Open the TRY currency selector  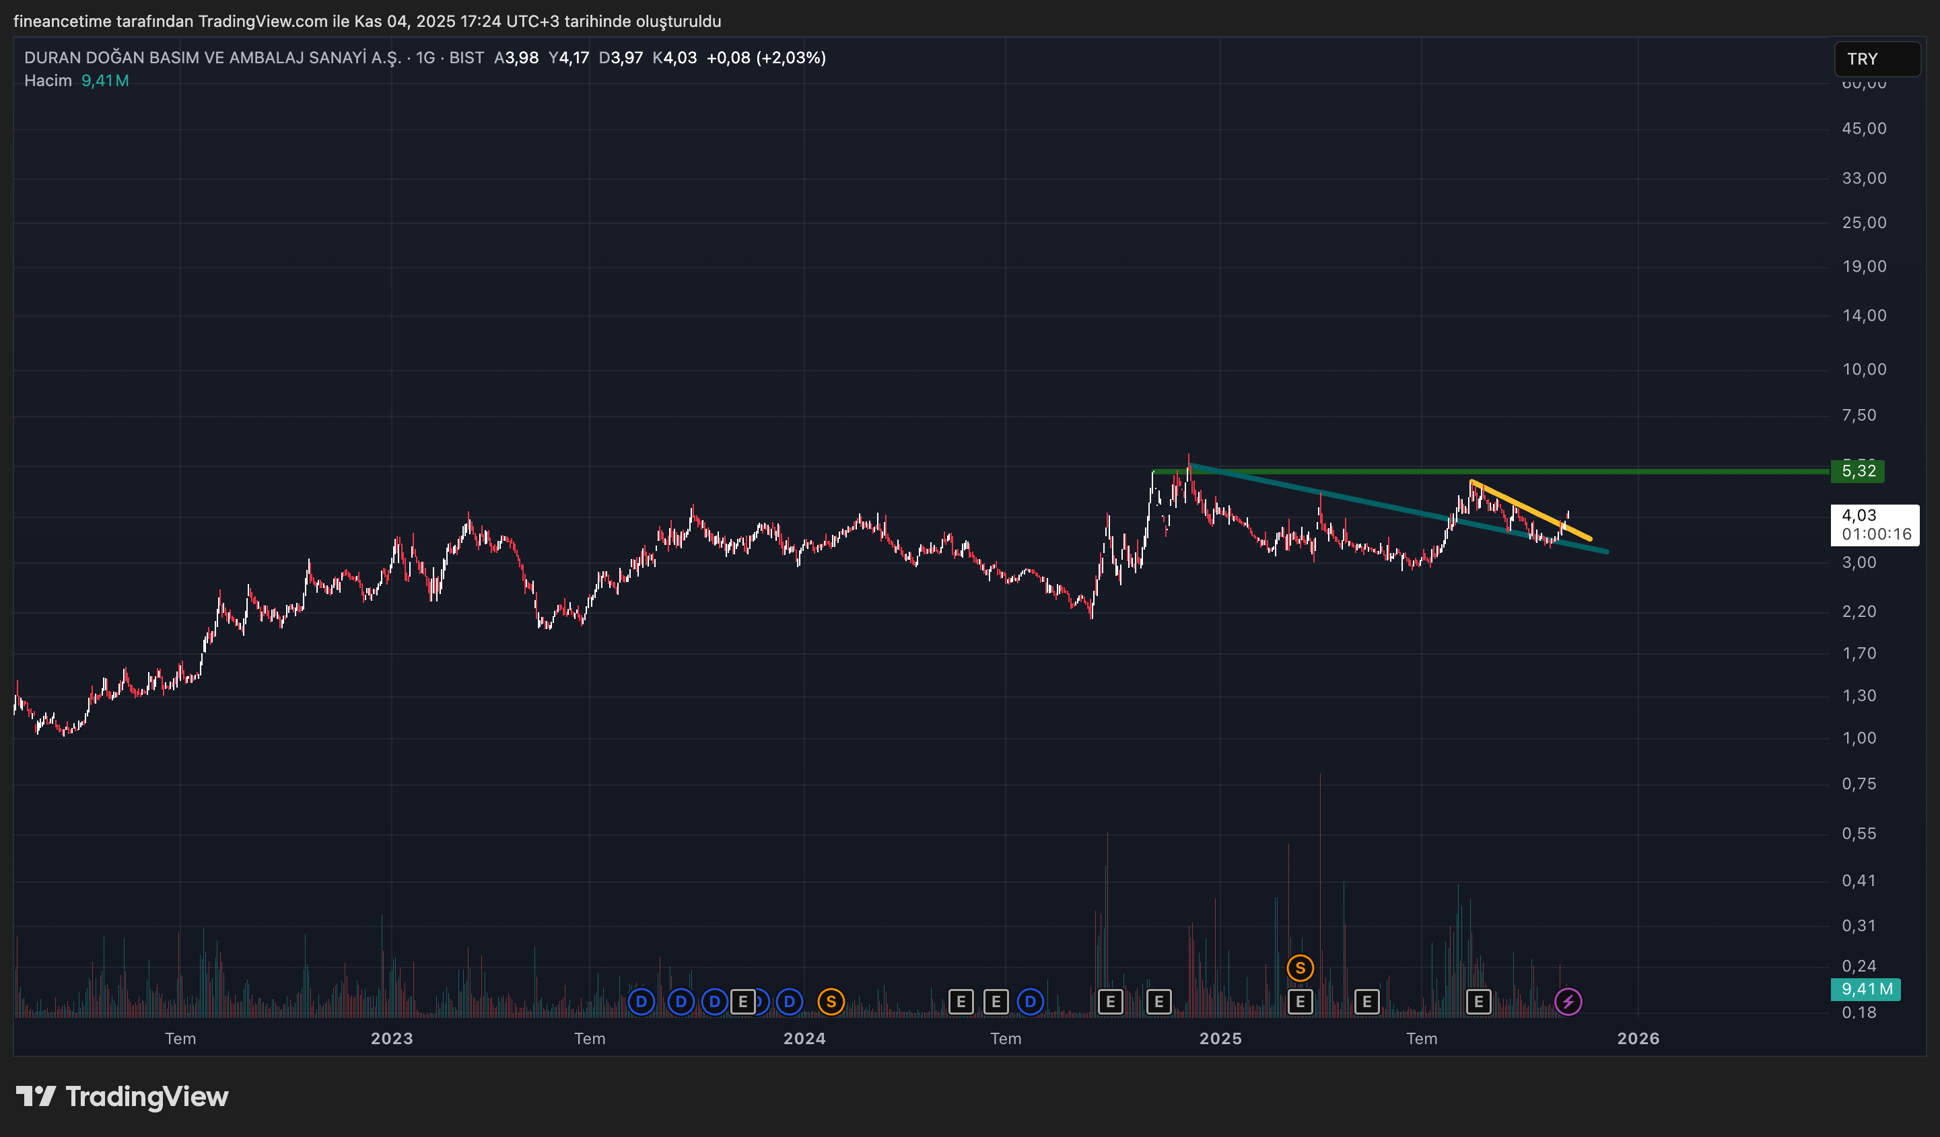tap(1876, 59)
